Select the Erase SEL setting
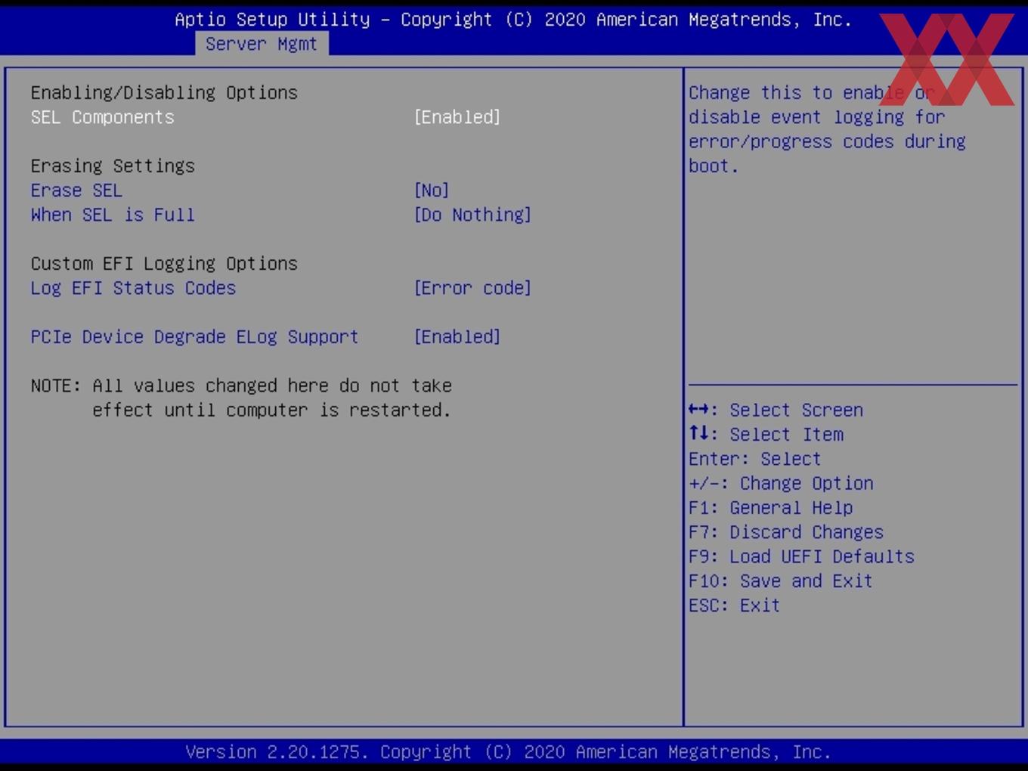This screenshot has width=1028, height=771. click(76, 190)
